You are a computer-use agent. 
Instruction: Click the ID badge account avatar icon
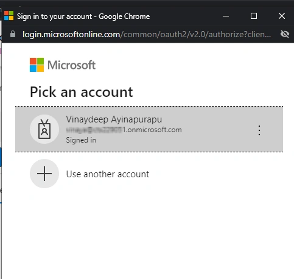[44, 129]
